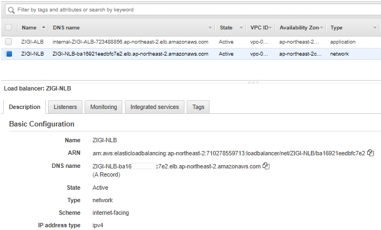Click the Name column header
The height and width of the screenshot is (230, 381).
pos(29,28)
